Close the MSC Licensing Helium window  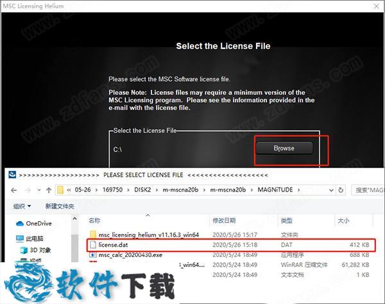[x=377, y=6]
